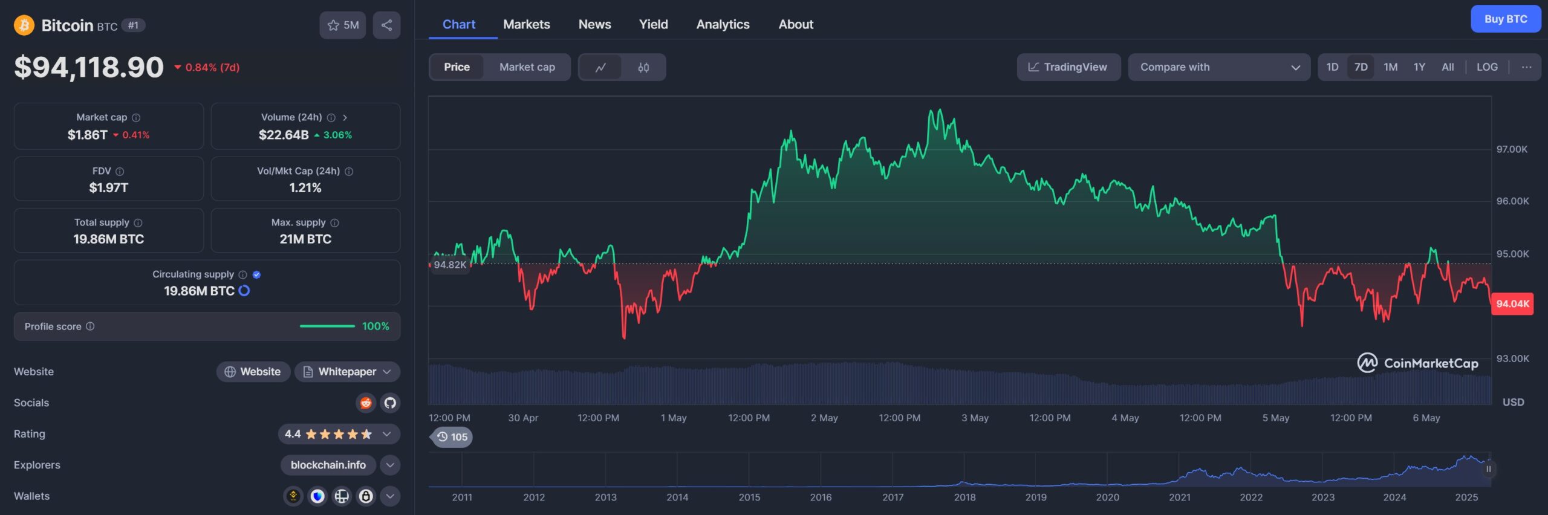The image size is (1548, 515).
Task: Switch to candlestick chart view icon
Action: click(x=643, y=67)
